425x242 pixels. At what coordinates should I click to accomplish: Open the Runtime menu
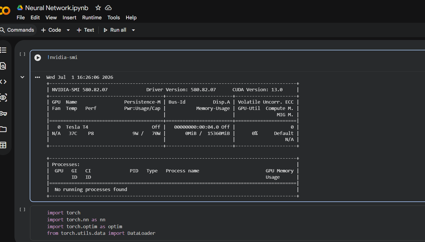coord(92,18)
